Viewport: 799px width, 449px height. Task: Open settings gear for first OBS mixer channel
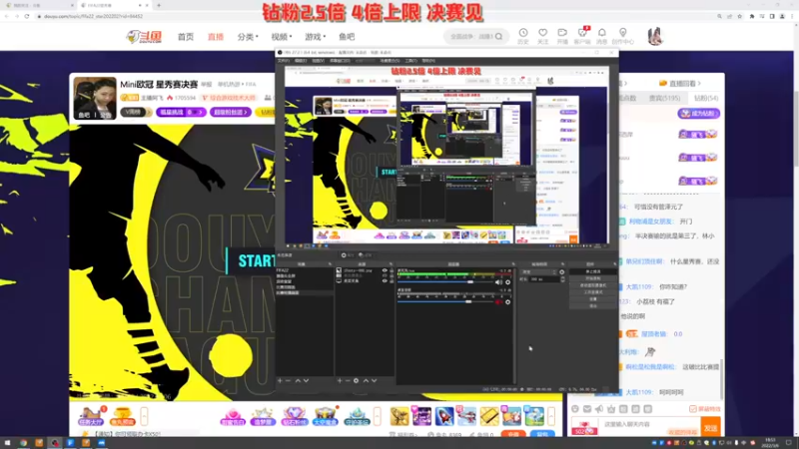507,282
